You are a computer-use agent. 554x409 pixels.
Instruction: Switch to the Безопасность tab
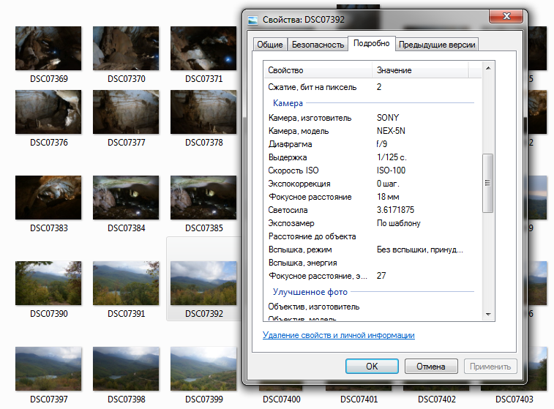(318, 45)
